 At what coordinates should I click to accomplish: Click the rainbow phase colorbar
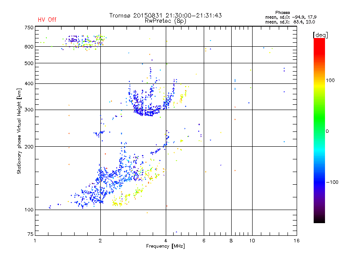(319, 130)
